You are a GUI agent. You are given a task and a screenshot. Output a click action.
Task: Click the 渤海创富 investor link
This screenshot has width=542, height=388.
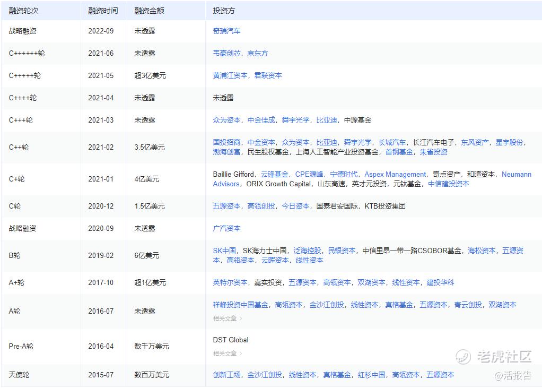click(x=226, y=152)
